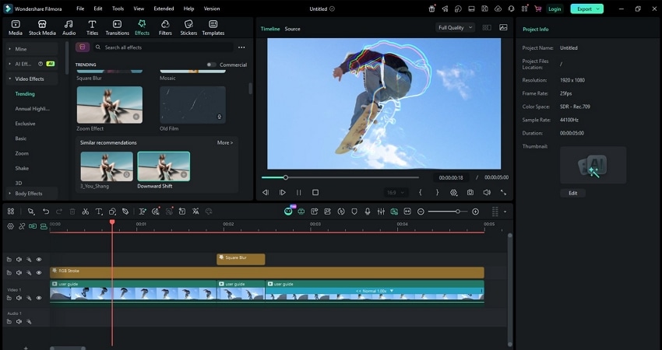Click the zoom in timeline plus button
The image size is (662, 350).
(x=475, y=212)
